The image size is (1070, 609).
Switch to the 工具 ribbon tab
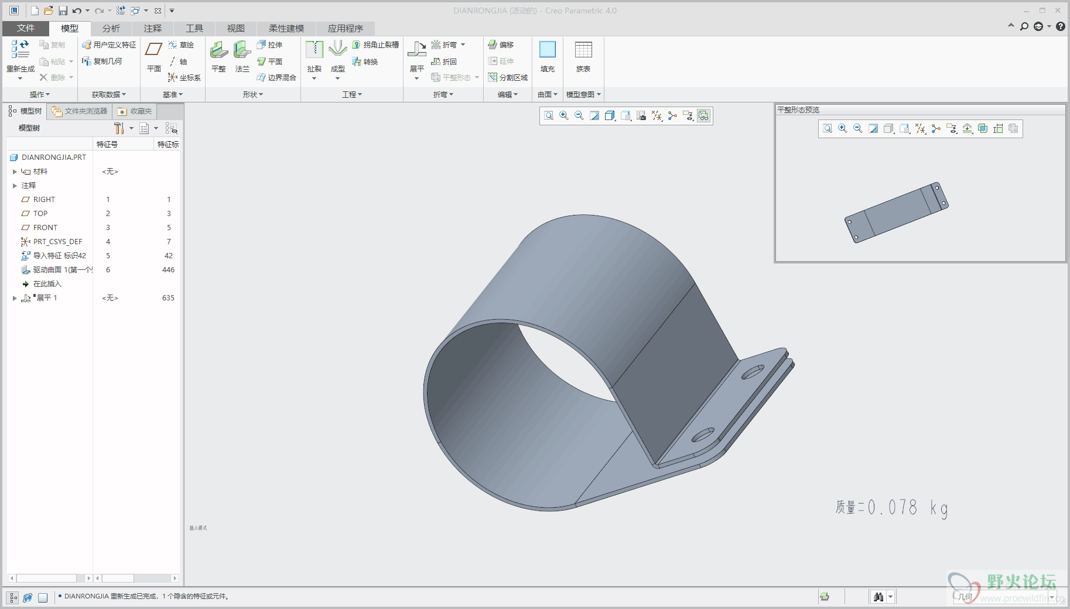click(x=194, y=28)
